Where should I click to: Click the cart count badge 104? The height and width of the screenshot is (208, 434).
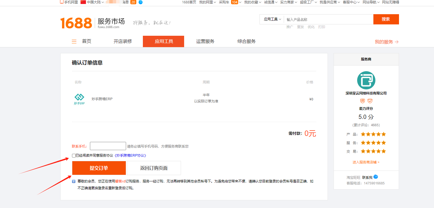pyautogui.click(x=235, y=2)
